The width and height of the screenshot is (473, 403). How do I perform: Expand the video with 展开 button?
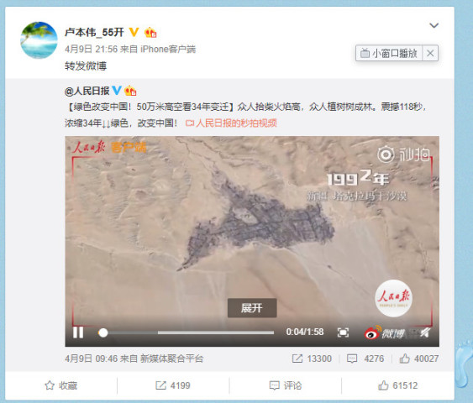[x=252, y=308]
